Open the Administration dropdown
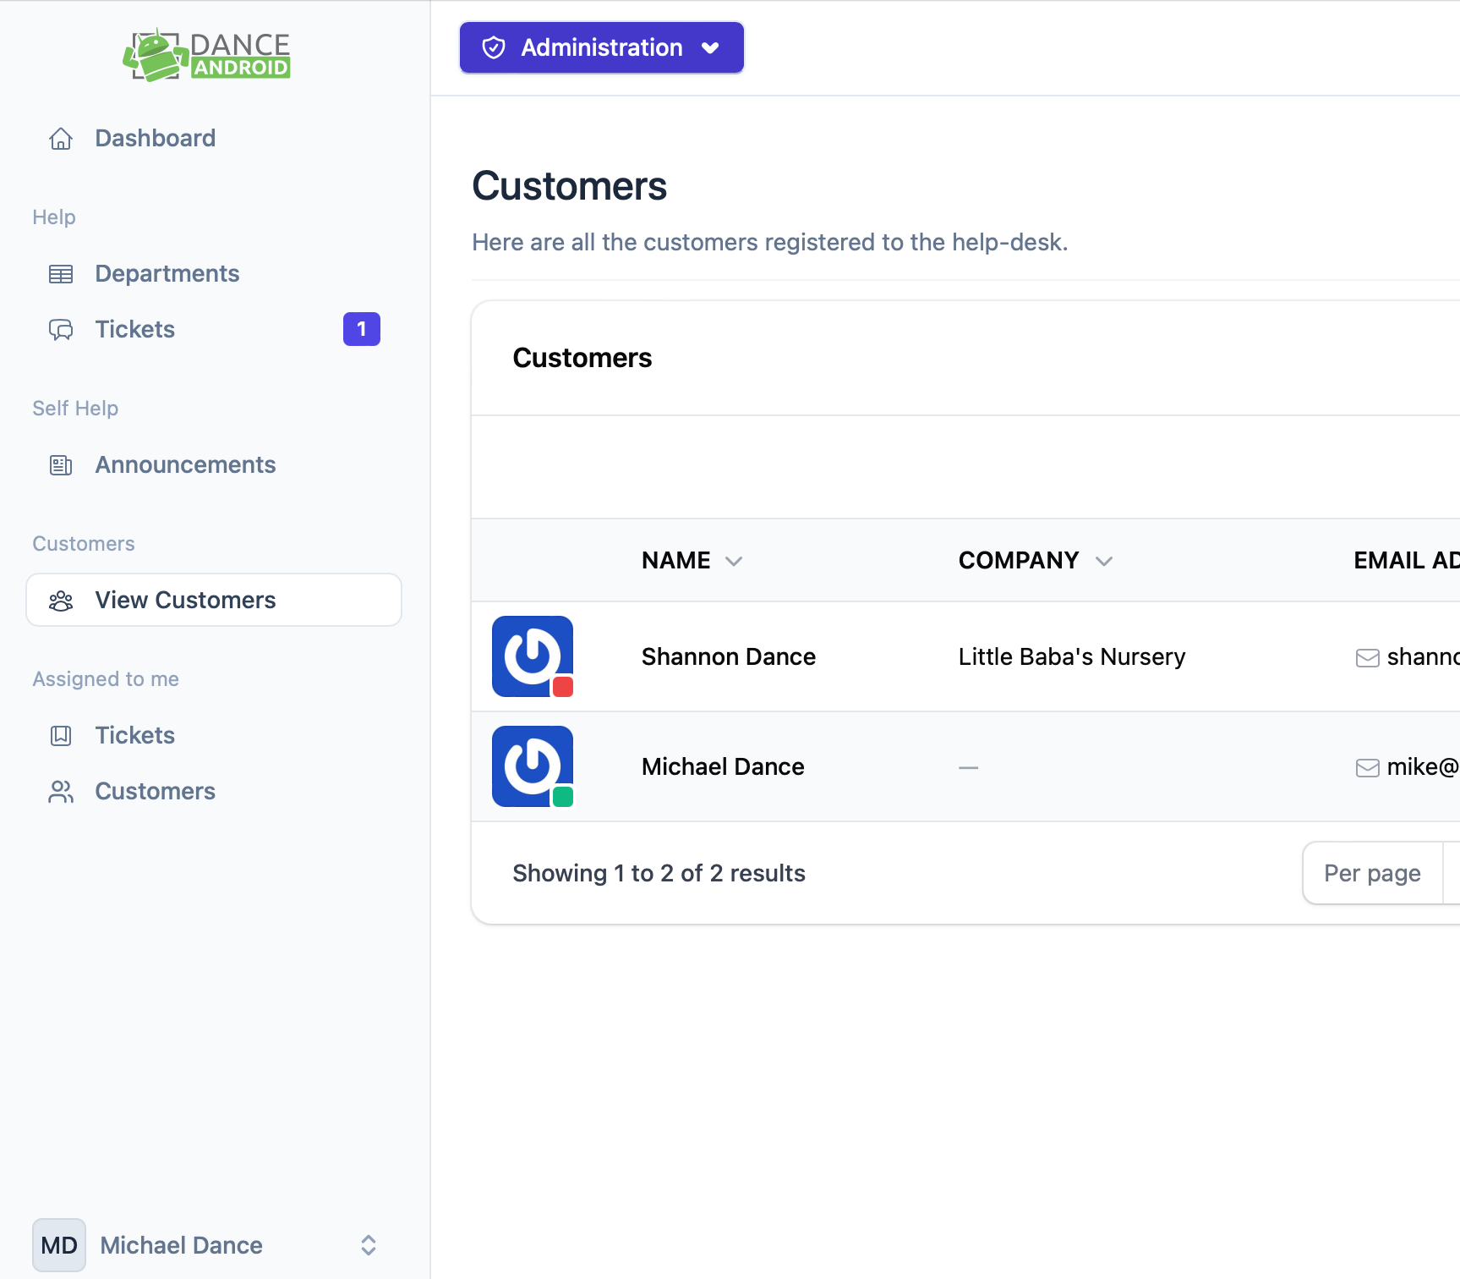1460x1279 pixels. click(601, 47)
